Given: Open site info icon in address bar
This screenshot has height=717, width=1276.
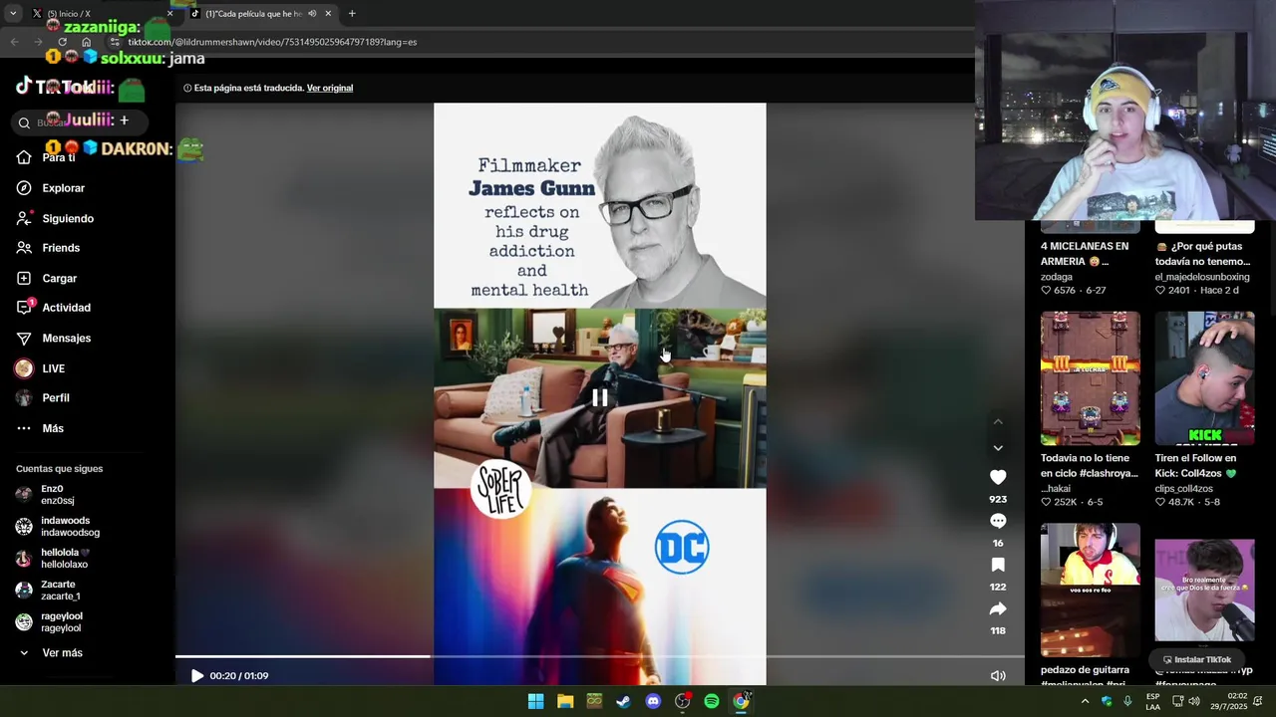Looking at the screenshot, I should [x=115, y=42].
